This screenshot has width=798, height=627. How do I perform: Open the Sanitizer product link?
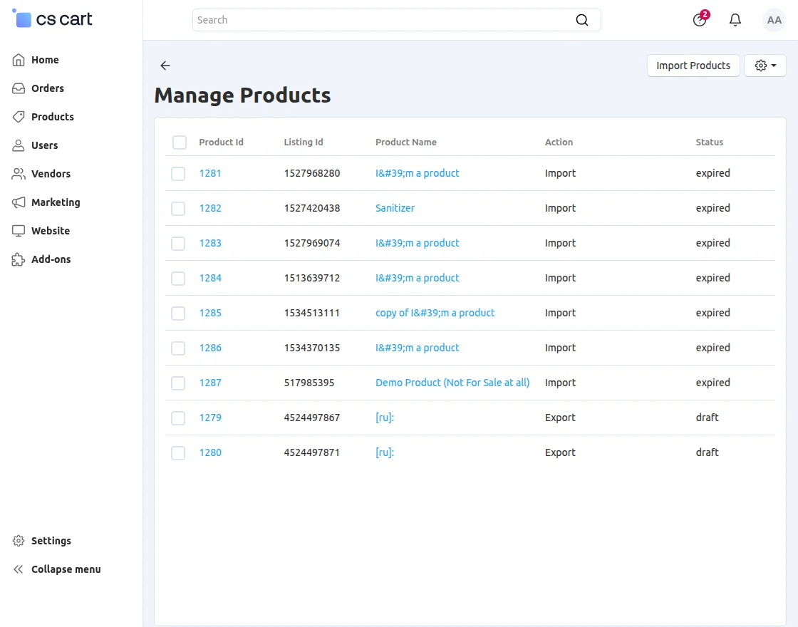pyautogui.click(x=395, y=209)
